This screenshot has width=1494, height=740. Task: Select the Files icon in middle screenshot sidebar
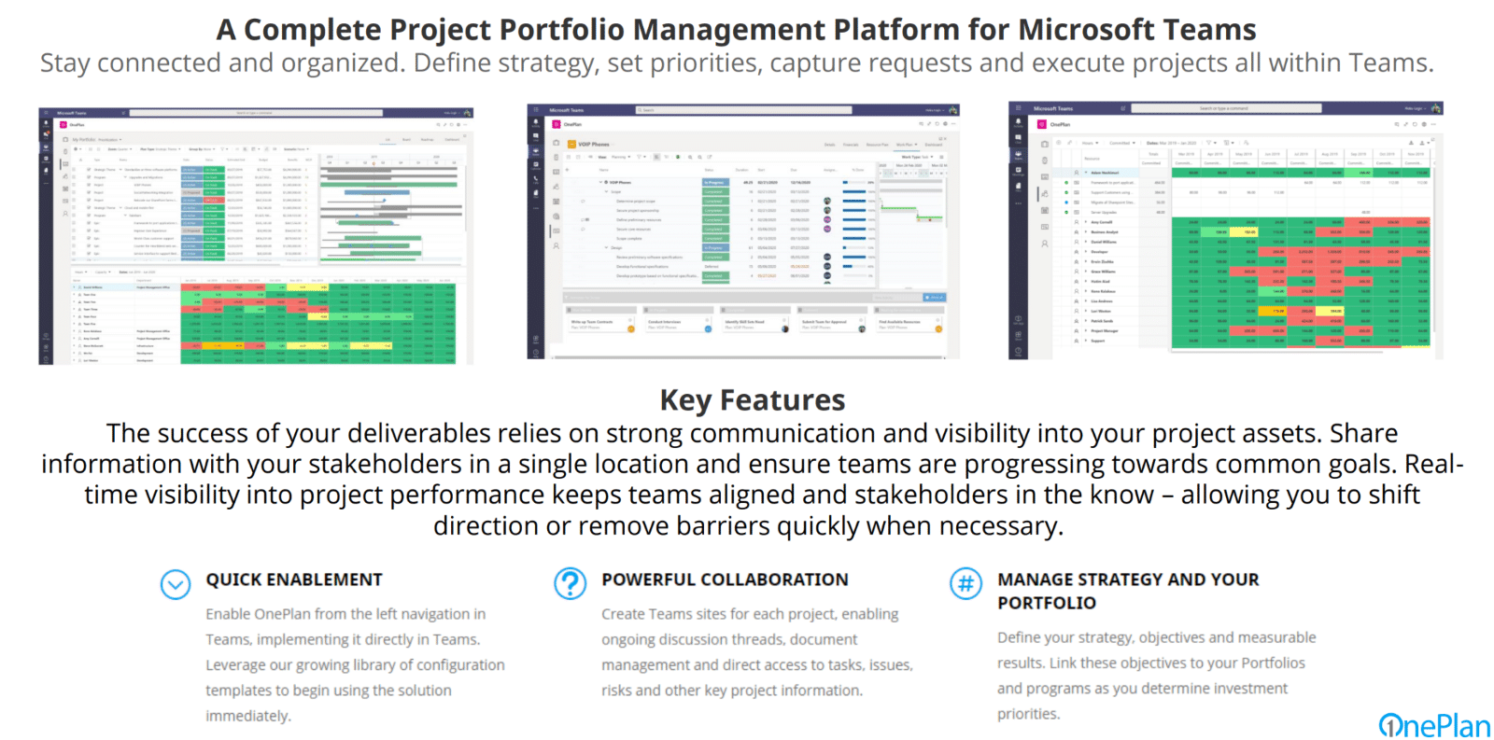[536, 193]
